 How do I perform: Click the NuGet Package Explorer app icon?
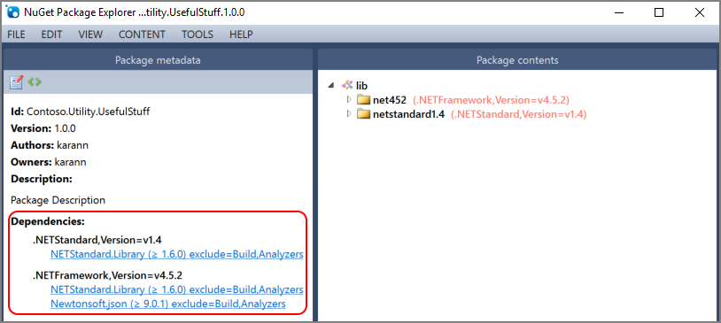point(13,12)
